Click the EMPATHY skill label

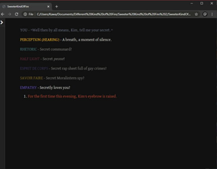(28, 88)
